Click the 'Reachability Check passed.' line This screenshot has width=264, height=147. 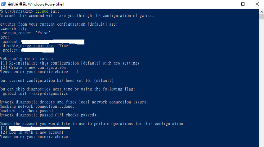[27, 111]
